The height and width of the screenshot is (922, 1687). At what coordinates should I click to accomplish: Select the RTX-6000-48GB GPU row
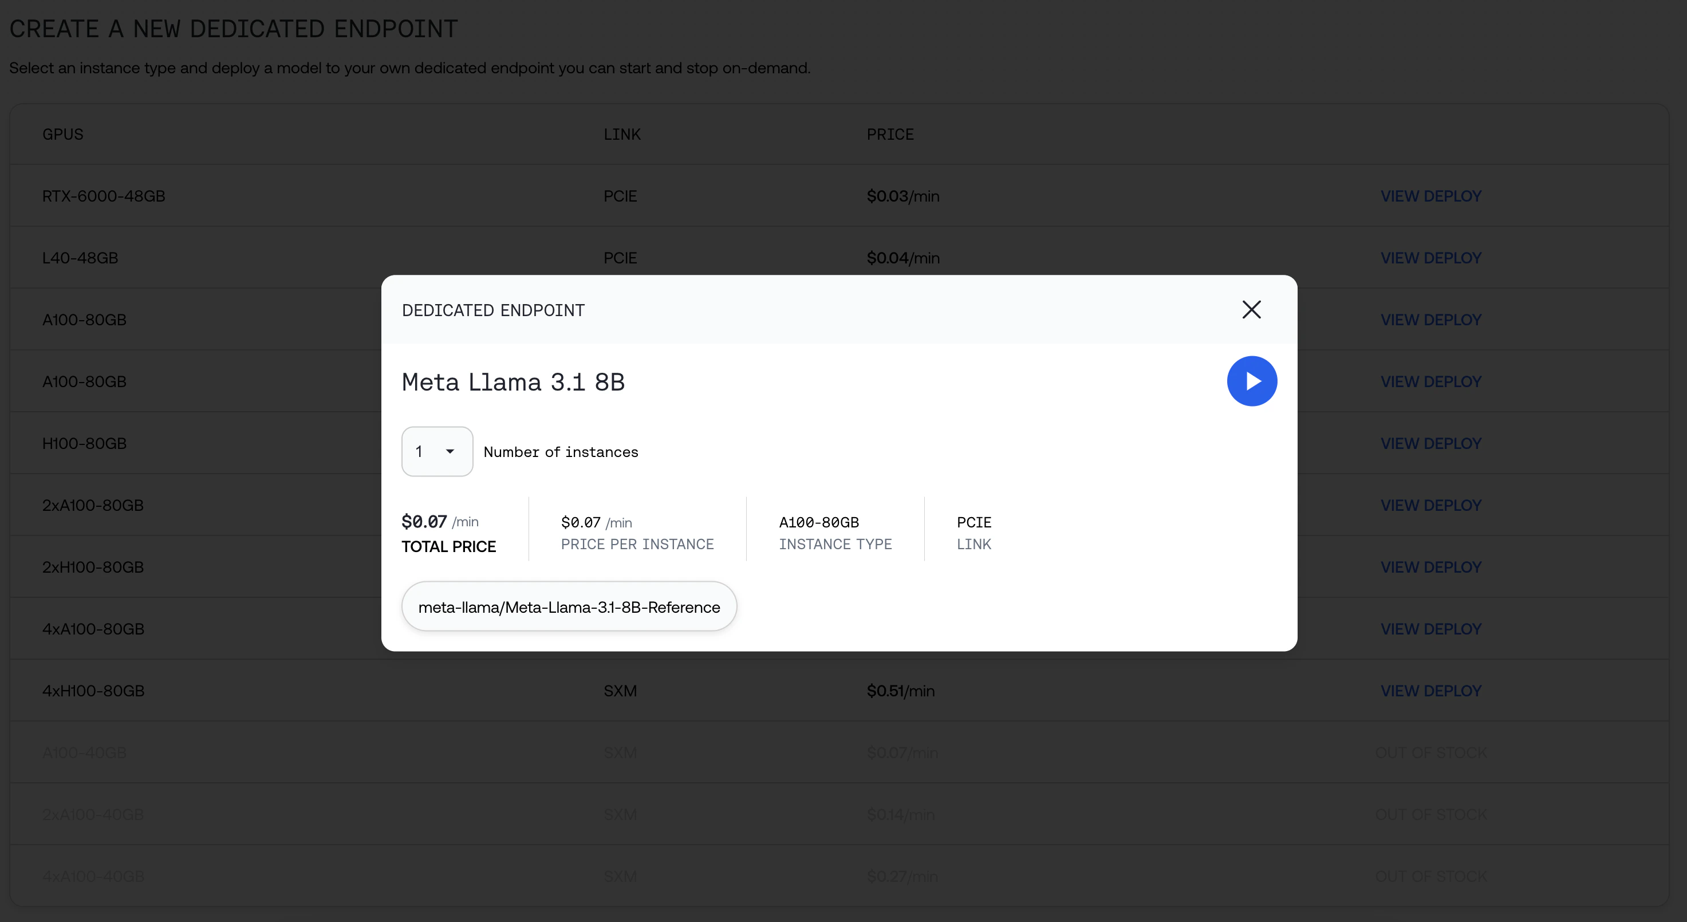(104, 196)
